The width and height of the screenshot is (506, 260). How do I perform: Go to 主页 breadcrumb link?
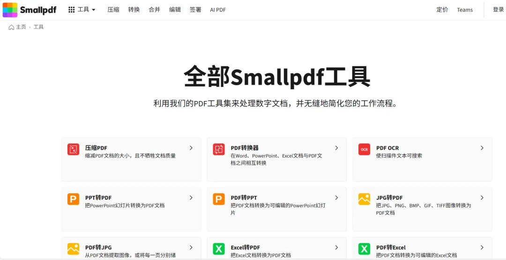[x=21, y=27]
